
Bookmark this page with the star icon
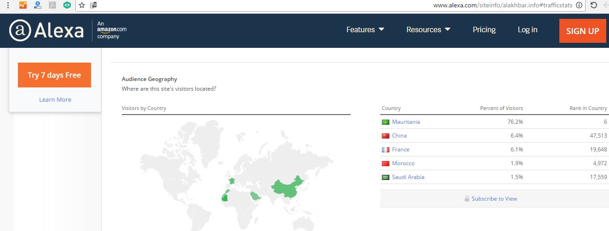[x=82, y=6]
